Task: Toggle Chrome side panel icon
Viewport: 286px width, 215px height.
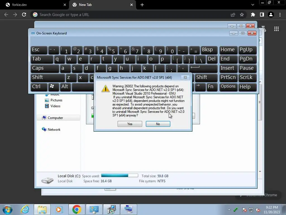Action: (262, 15)
